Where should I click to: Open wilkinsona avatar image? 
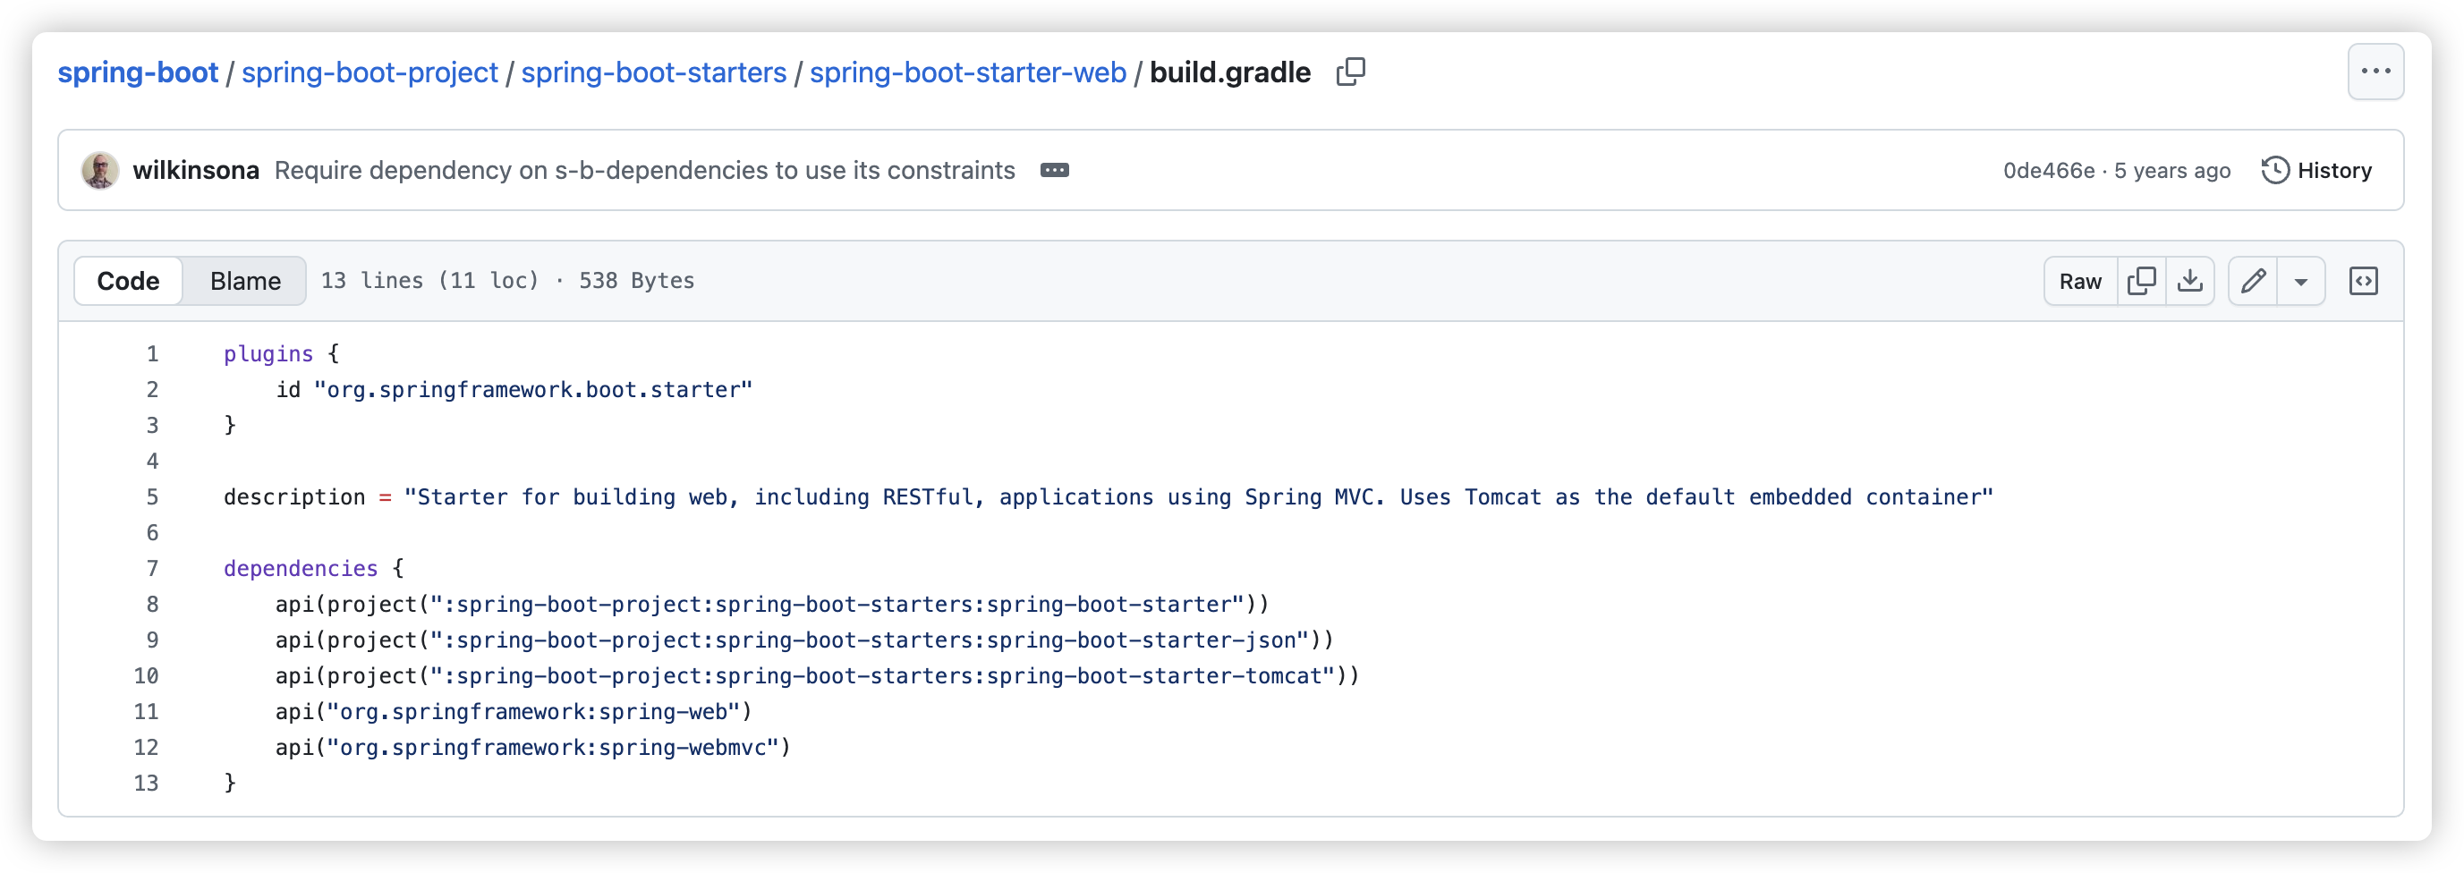pyautogui.click(x=99, y=170)
